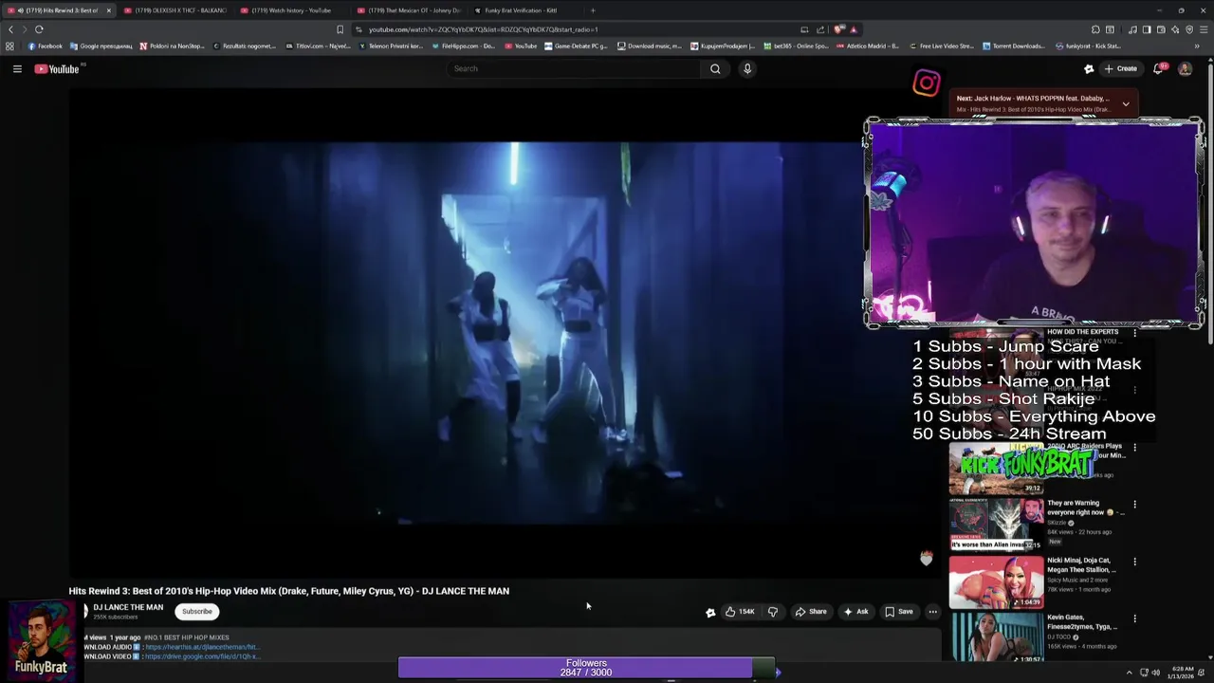This screenshot has width=1214, height=683.
Task: Click the share page icon in address bar
Action: coord(820,29)
